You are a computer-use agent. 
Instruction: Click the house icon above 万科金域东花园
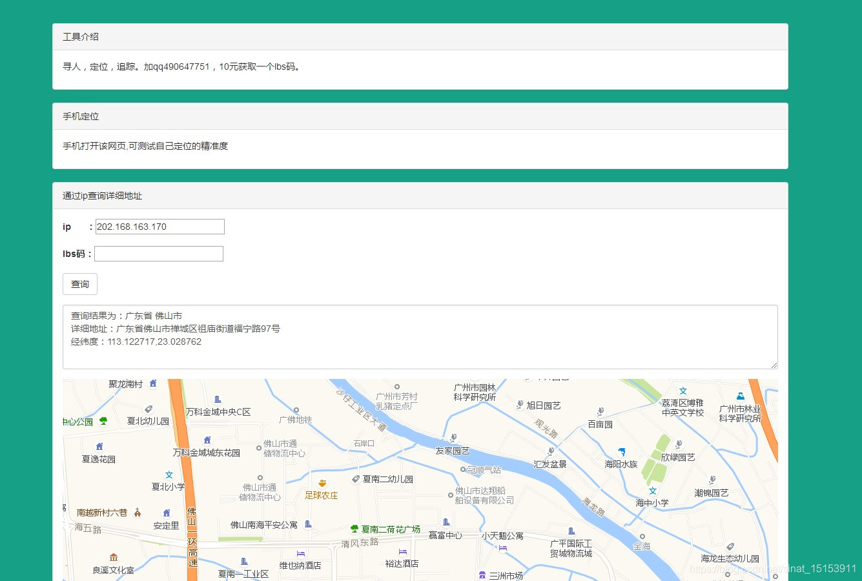tap(207, 440)
